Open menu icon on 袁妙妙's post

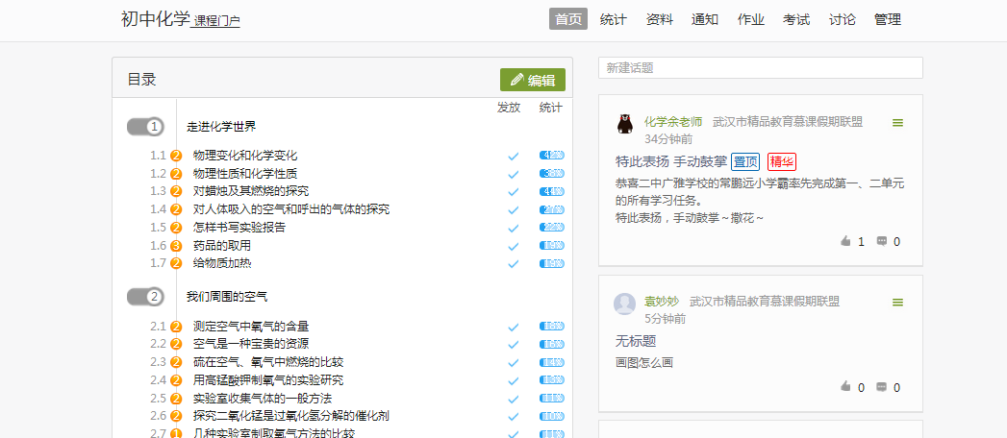click(897, 302)
